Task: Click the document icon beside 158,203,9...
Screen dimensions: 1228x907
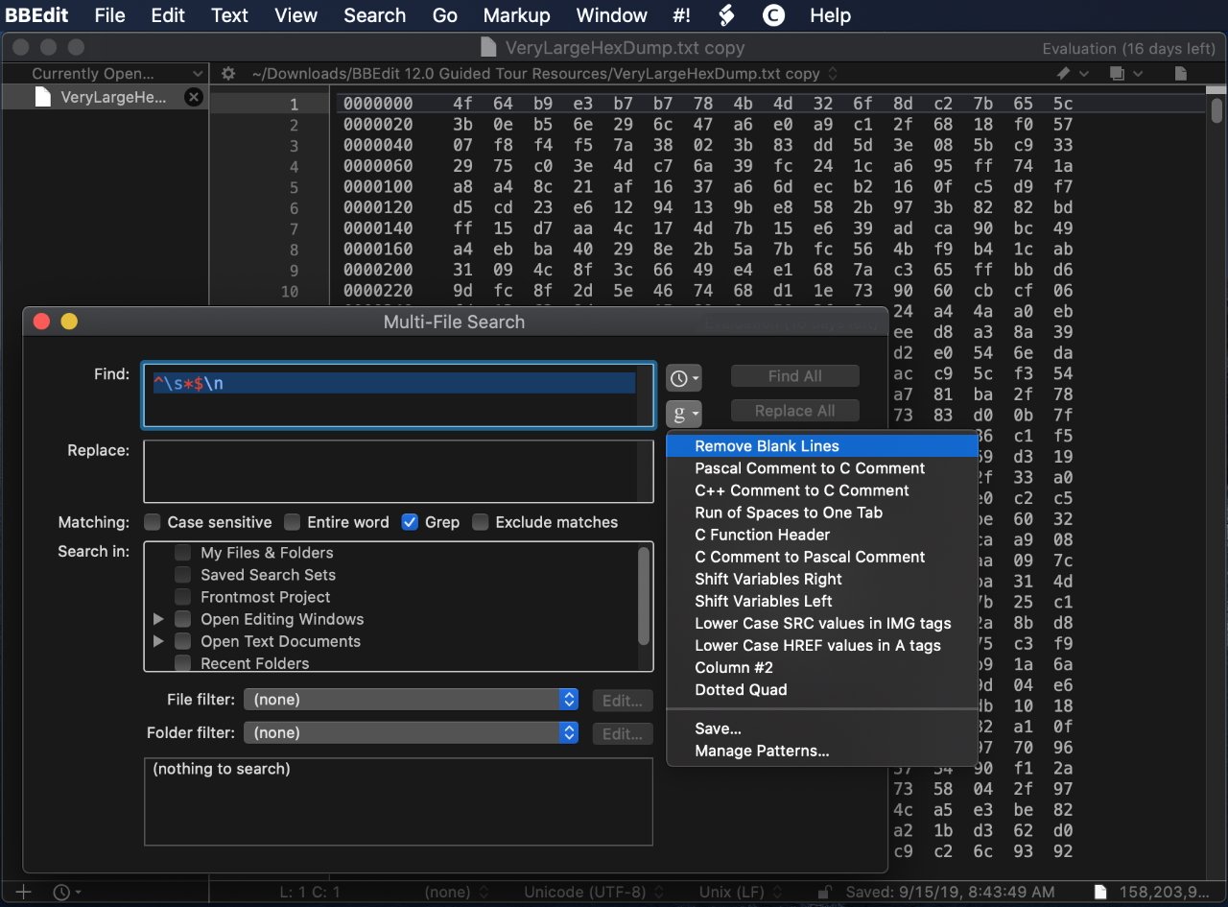Action: tap(1101, 892)
